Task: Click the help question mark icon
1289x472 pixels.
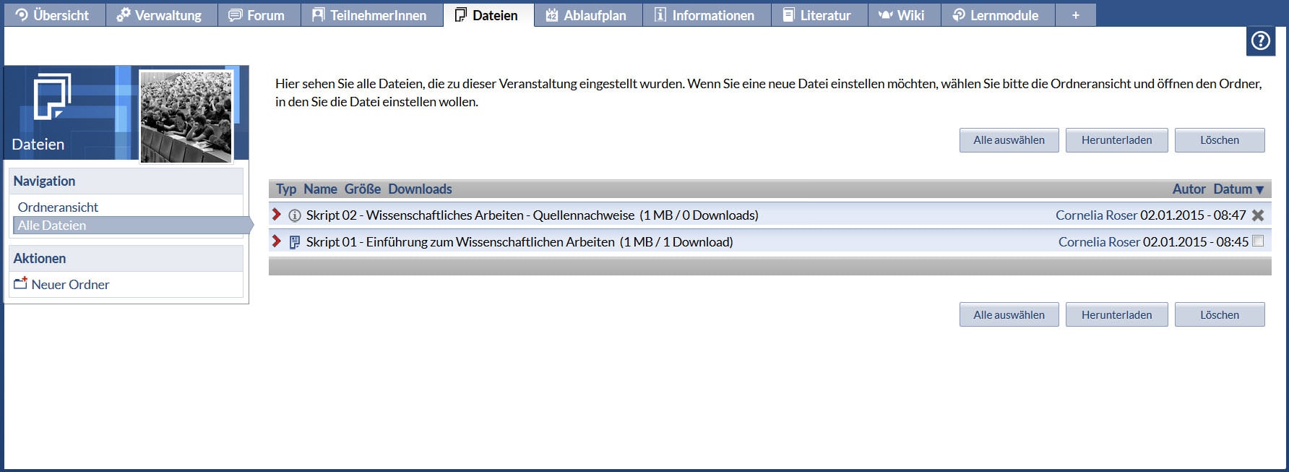Action: tap(1260, 41)
